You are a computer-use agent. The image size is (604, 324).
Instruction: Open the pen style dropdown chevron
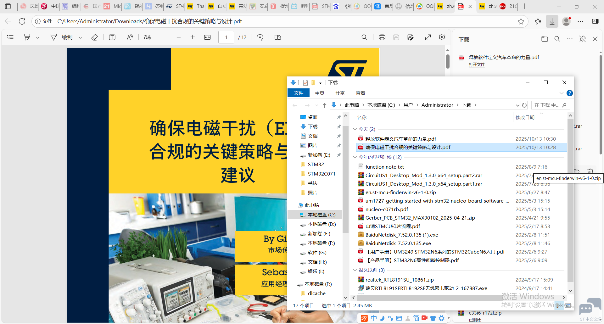pos(81,37)
